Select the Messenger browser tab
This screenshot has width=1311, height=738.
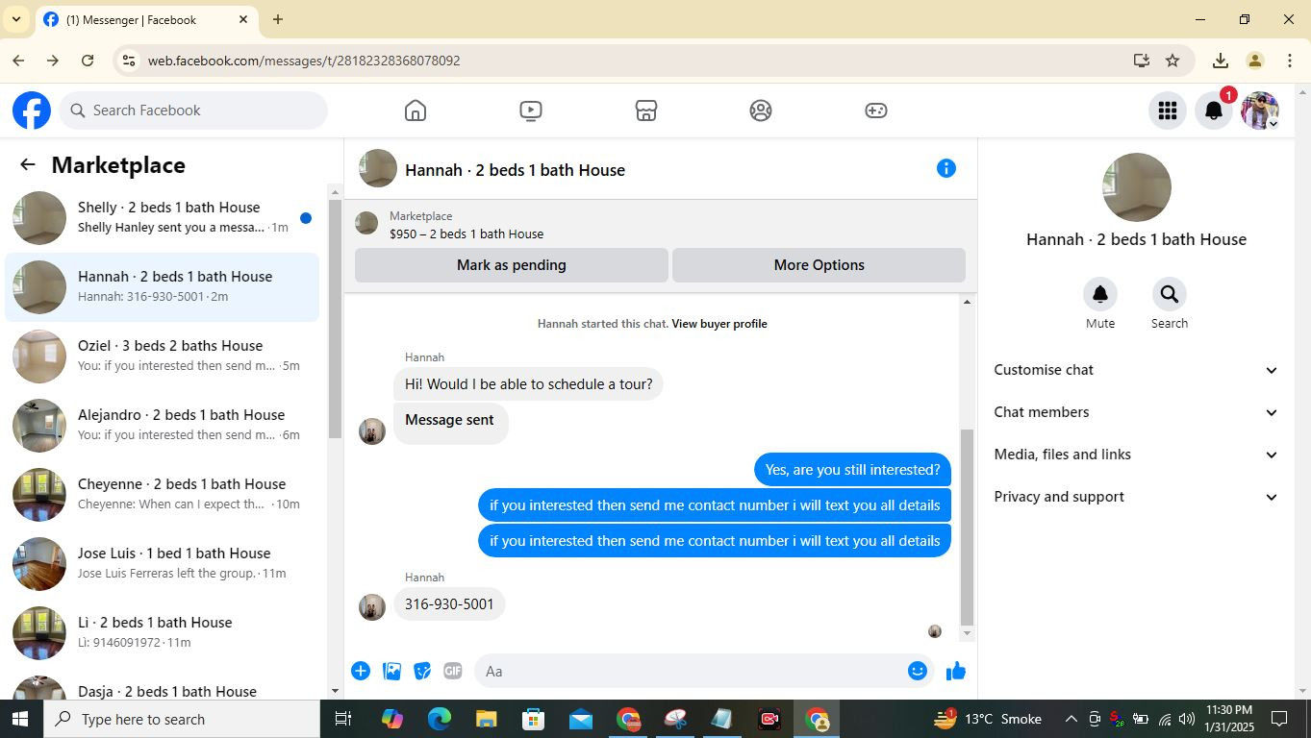(146, 19)
